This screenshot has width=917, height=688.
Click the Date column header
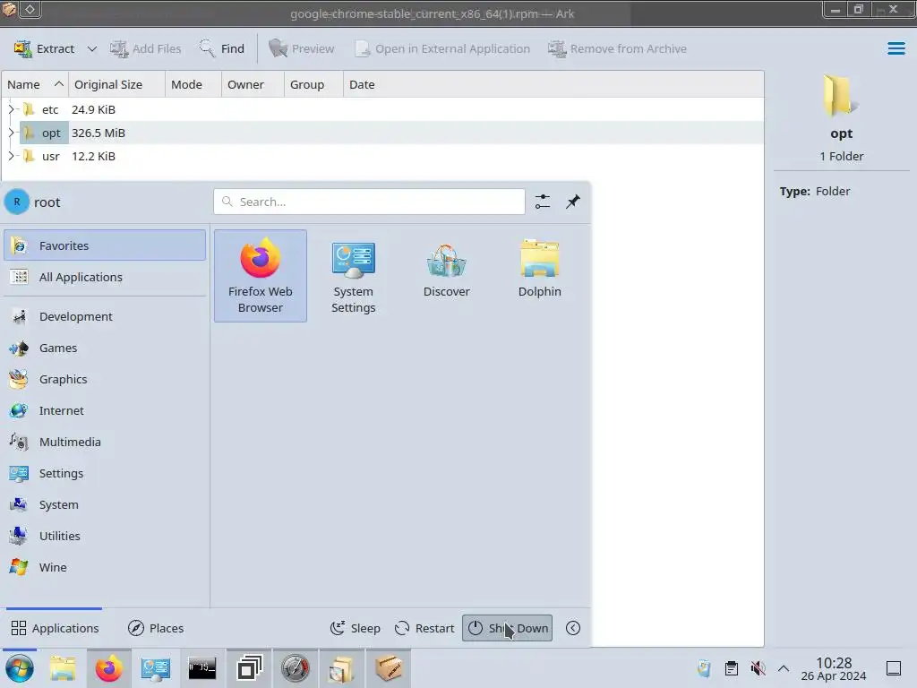coord(362,84)
